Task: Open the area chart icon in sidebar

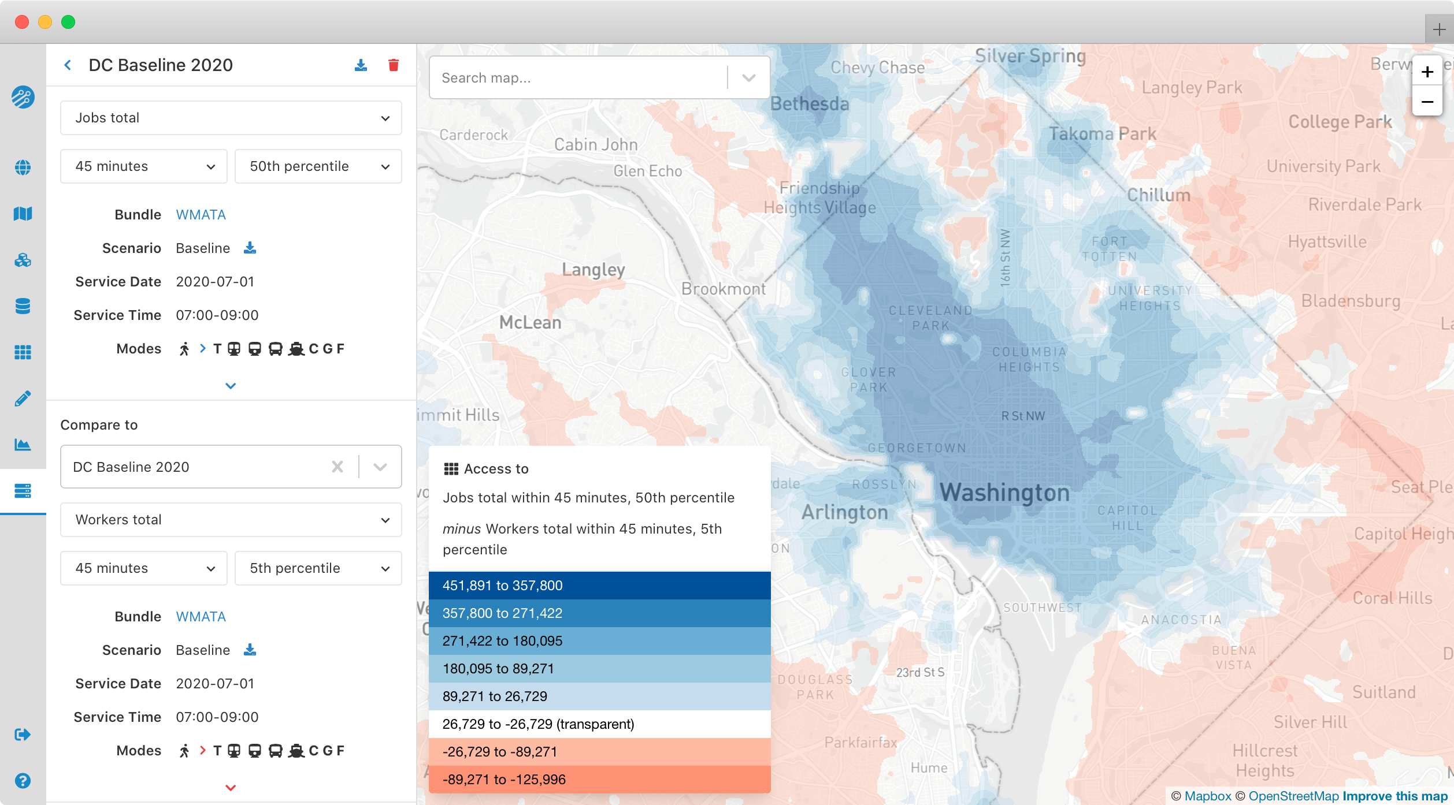Action: coord(23,445)
